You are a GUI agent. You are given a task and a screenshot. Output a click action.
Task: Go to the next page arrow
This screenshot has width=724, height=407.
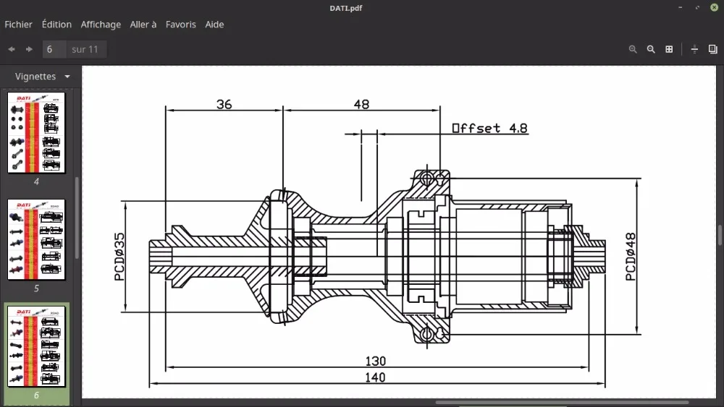(29, 49)
